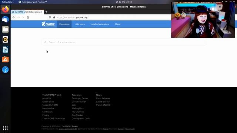Close the GNOME Shell Extensions tab

click(x=41, y=12)
